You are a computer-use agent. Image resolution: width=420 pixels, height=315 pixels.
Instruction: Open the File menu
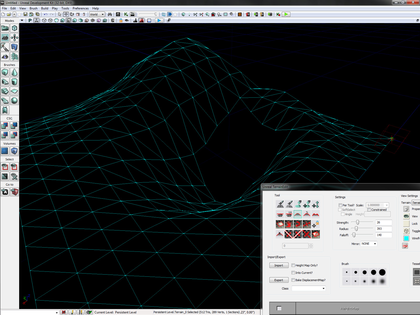4,8
